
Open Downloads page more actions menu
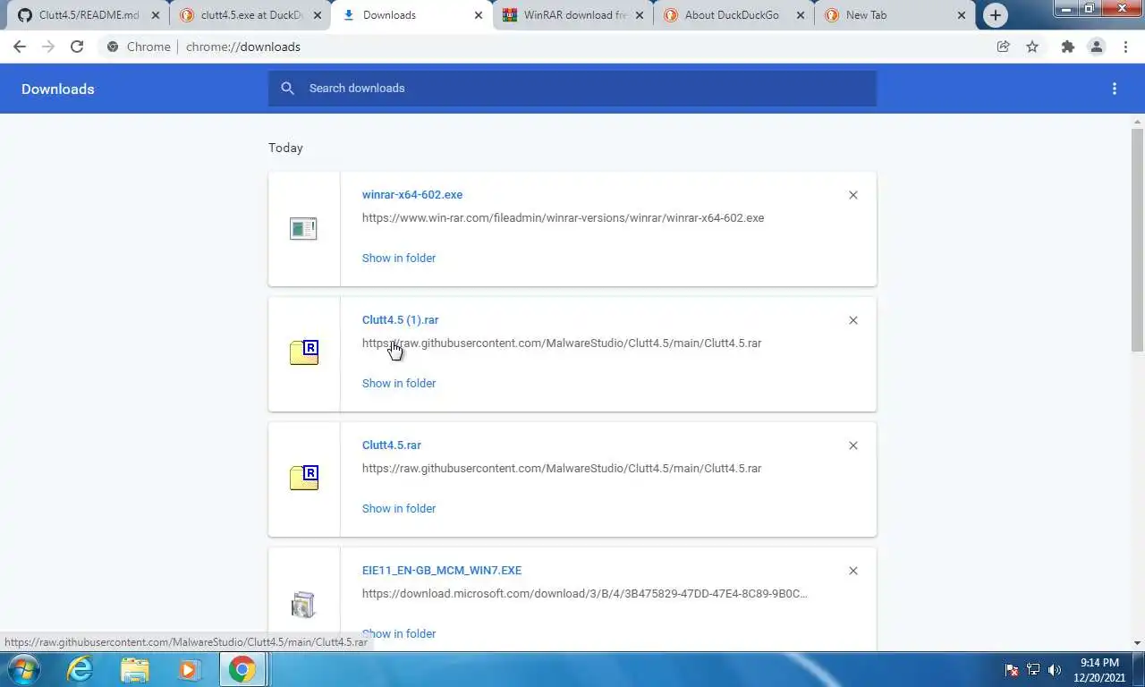1115,89
